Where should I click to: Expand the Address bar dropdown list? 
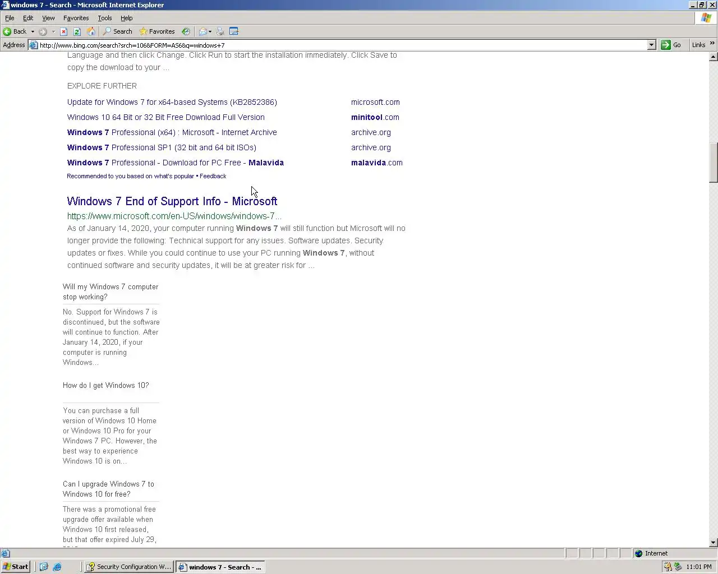(x=651, y=45)
